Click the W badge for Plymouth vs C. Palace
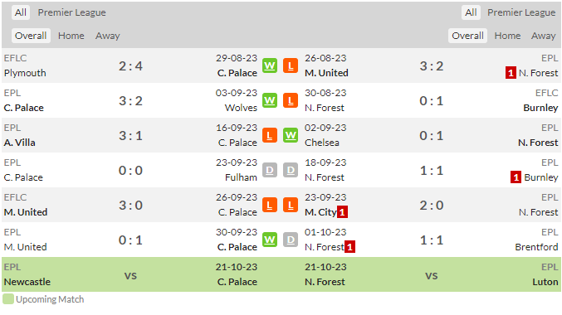The width and height of the screenshot is (562, 315). click(x=270, y=65)
